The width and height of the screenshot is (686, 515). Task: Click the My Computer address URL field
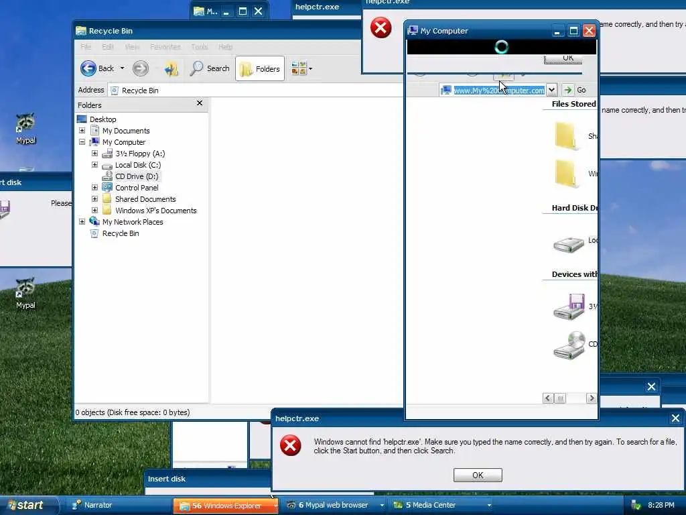[498, 91]
